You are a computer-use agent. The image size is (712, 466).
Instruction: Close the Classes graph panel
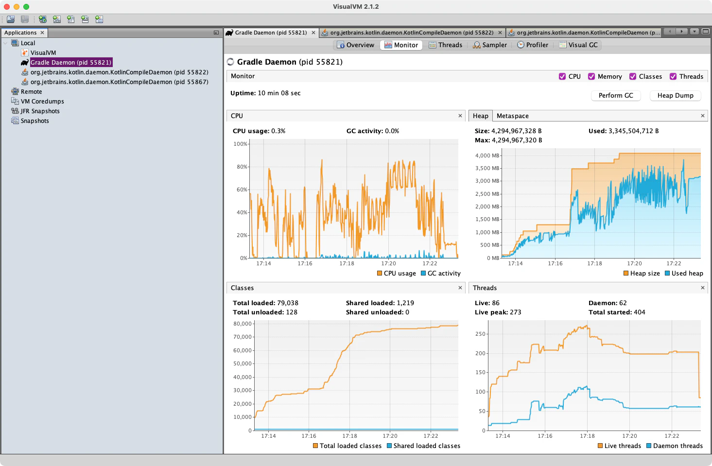(460, 288)
